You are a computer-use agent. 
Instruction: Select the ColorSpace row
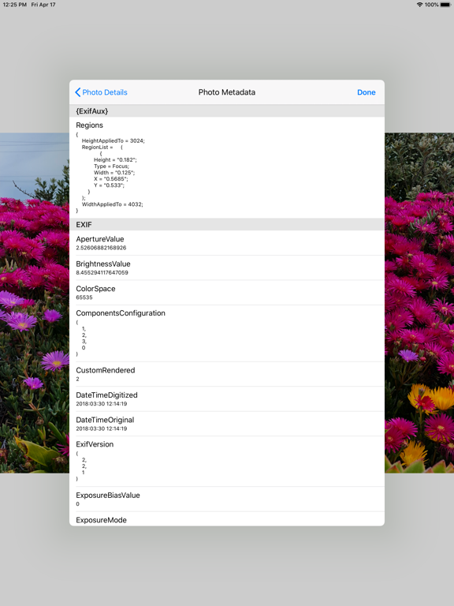(227, 293)
